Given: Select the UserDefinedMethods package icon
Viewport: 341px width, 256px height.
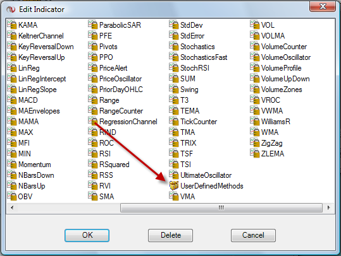Looking at the screenshot, I should coord(173,186).
